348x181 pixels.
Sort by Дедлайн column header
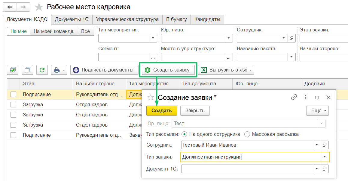pos(325,84)
